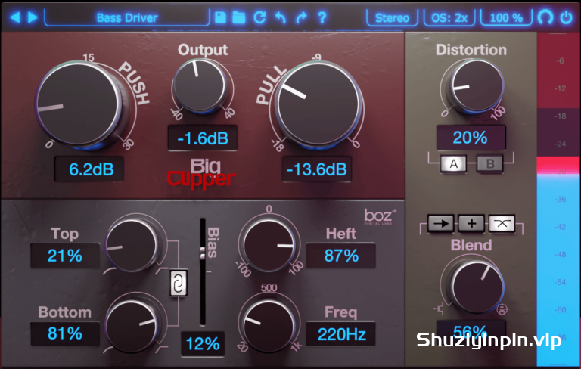Click the 220Hz Freq value field
This screenshot has width=581, height=369.
pos(340,333)
